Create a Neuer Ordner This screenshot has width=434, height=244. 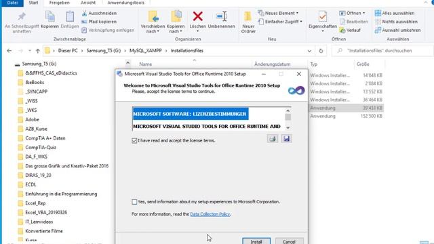(x=248, y=22)
